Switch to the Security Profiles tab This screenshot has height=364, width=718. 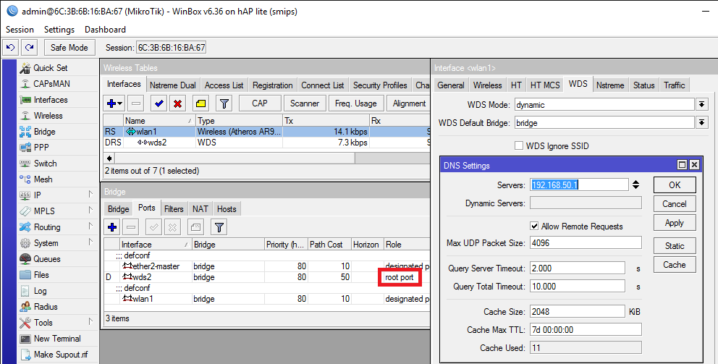tap(379, 85)
